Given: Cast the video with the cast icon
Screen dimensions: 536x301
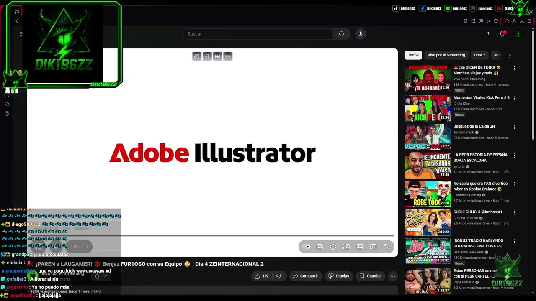Looking at the screenshot, I should (x=373, y=247).
